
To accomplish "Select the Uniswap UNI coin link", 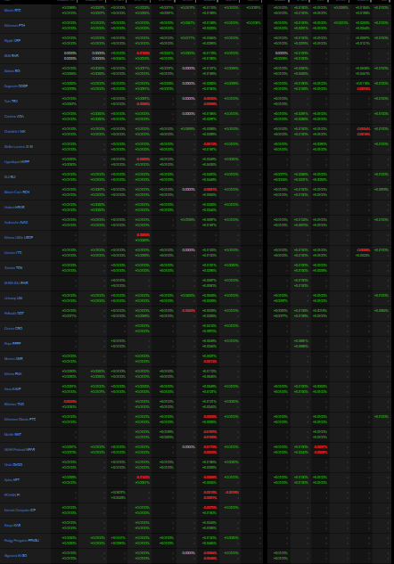I will (x=13, y=298).
